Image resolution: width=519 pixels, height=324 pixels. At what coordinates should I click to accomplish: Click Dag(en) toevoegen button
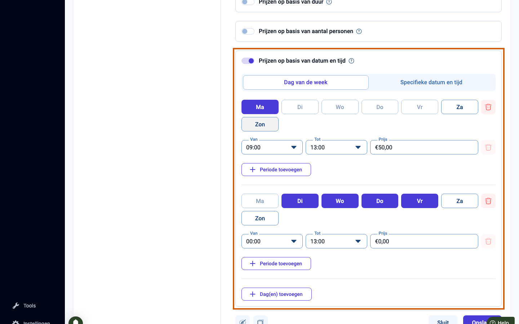[276, 294]
